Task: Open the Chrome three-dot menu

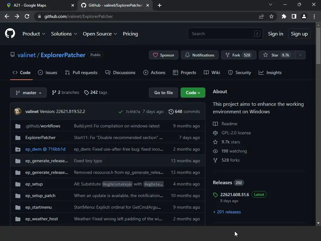Action: pyautogui.click(x=314, y=16)
